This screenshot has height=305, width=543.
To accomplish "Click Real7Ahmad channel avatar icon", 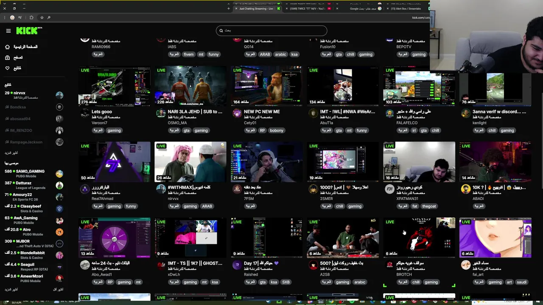I will (84, 189).
